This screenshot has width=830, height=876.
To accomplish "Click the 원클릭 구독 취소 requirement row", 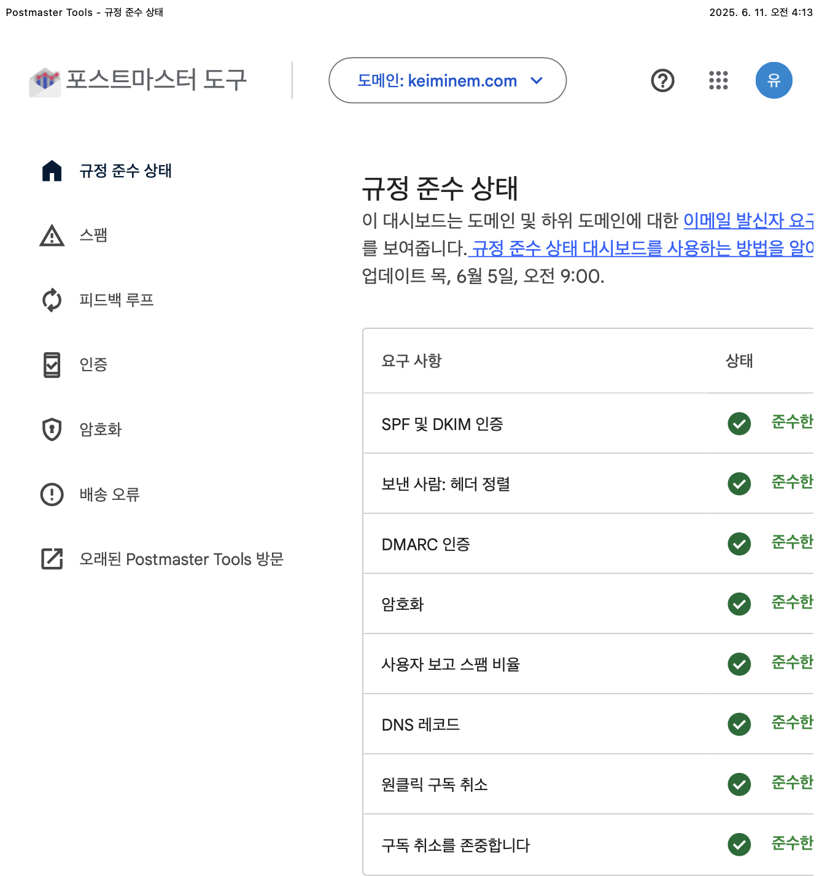I will 435,785.
